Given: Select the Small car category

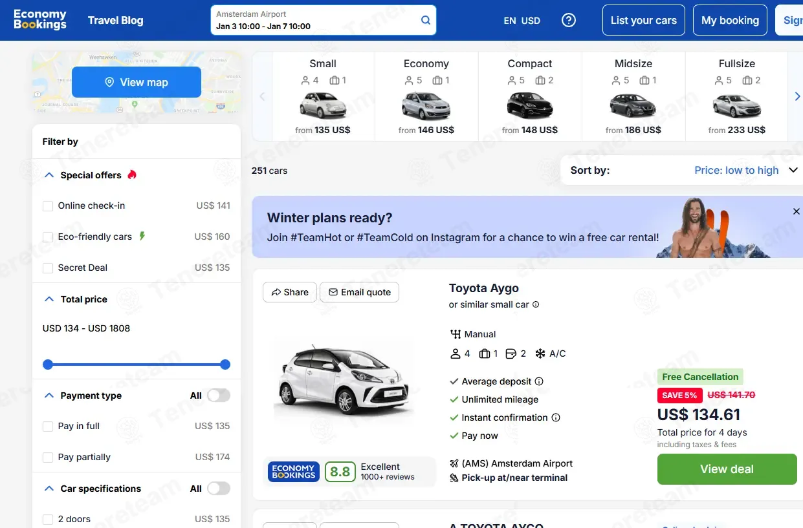Looking at the screenshot, I should [323, 96].
